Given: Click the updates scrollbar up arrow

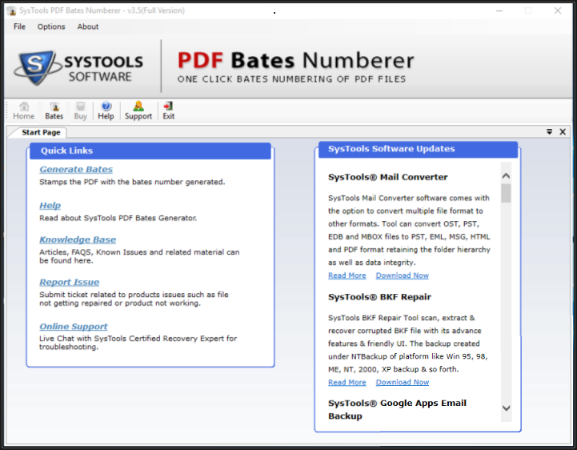Looking at the screenshot, I should [506, 175].
